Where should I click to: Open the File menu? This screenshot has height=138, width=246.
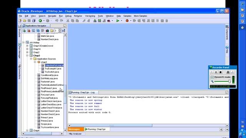(x=20, y=16)
